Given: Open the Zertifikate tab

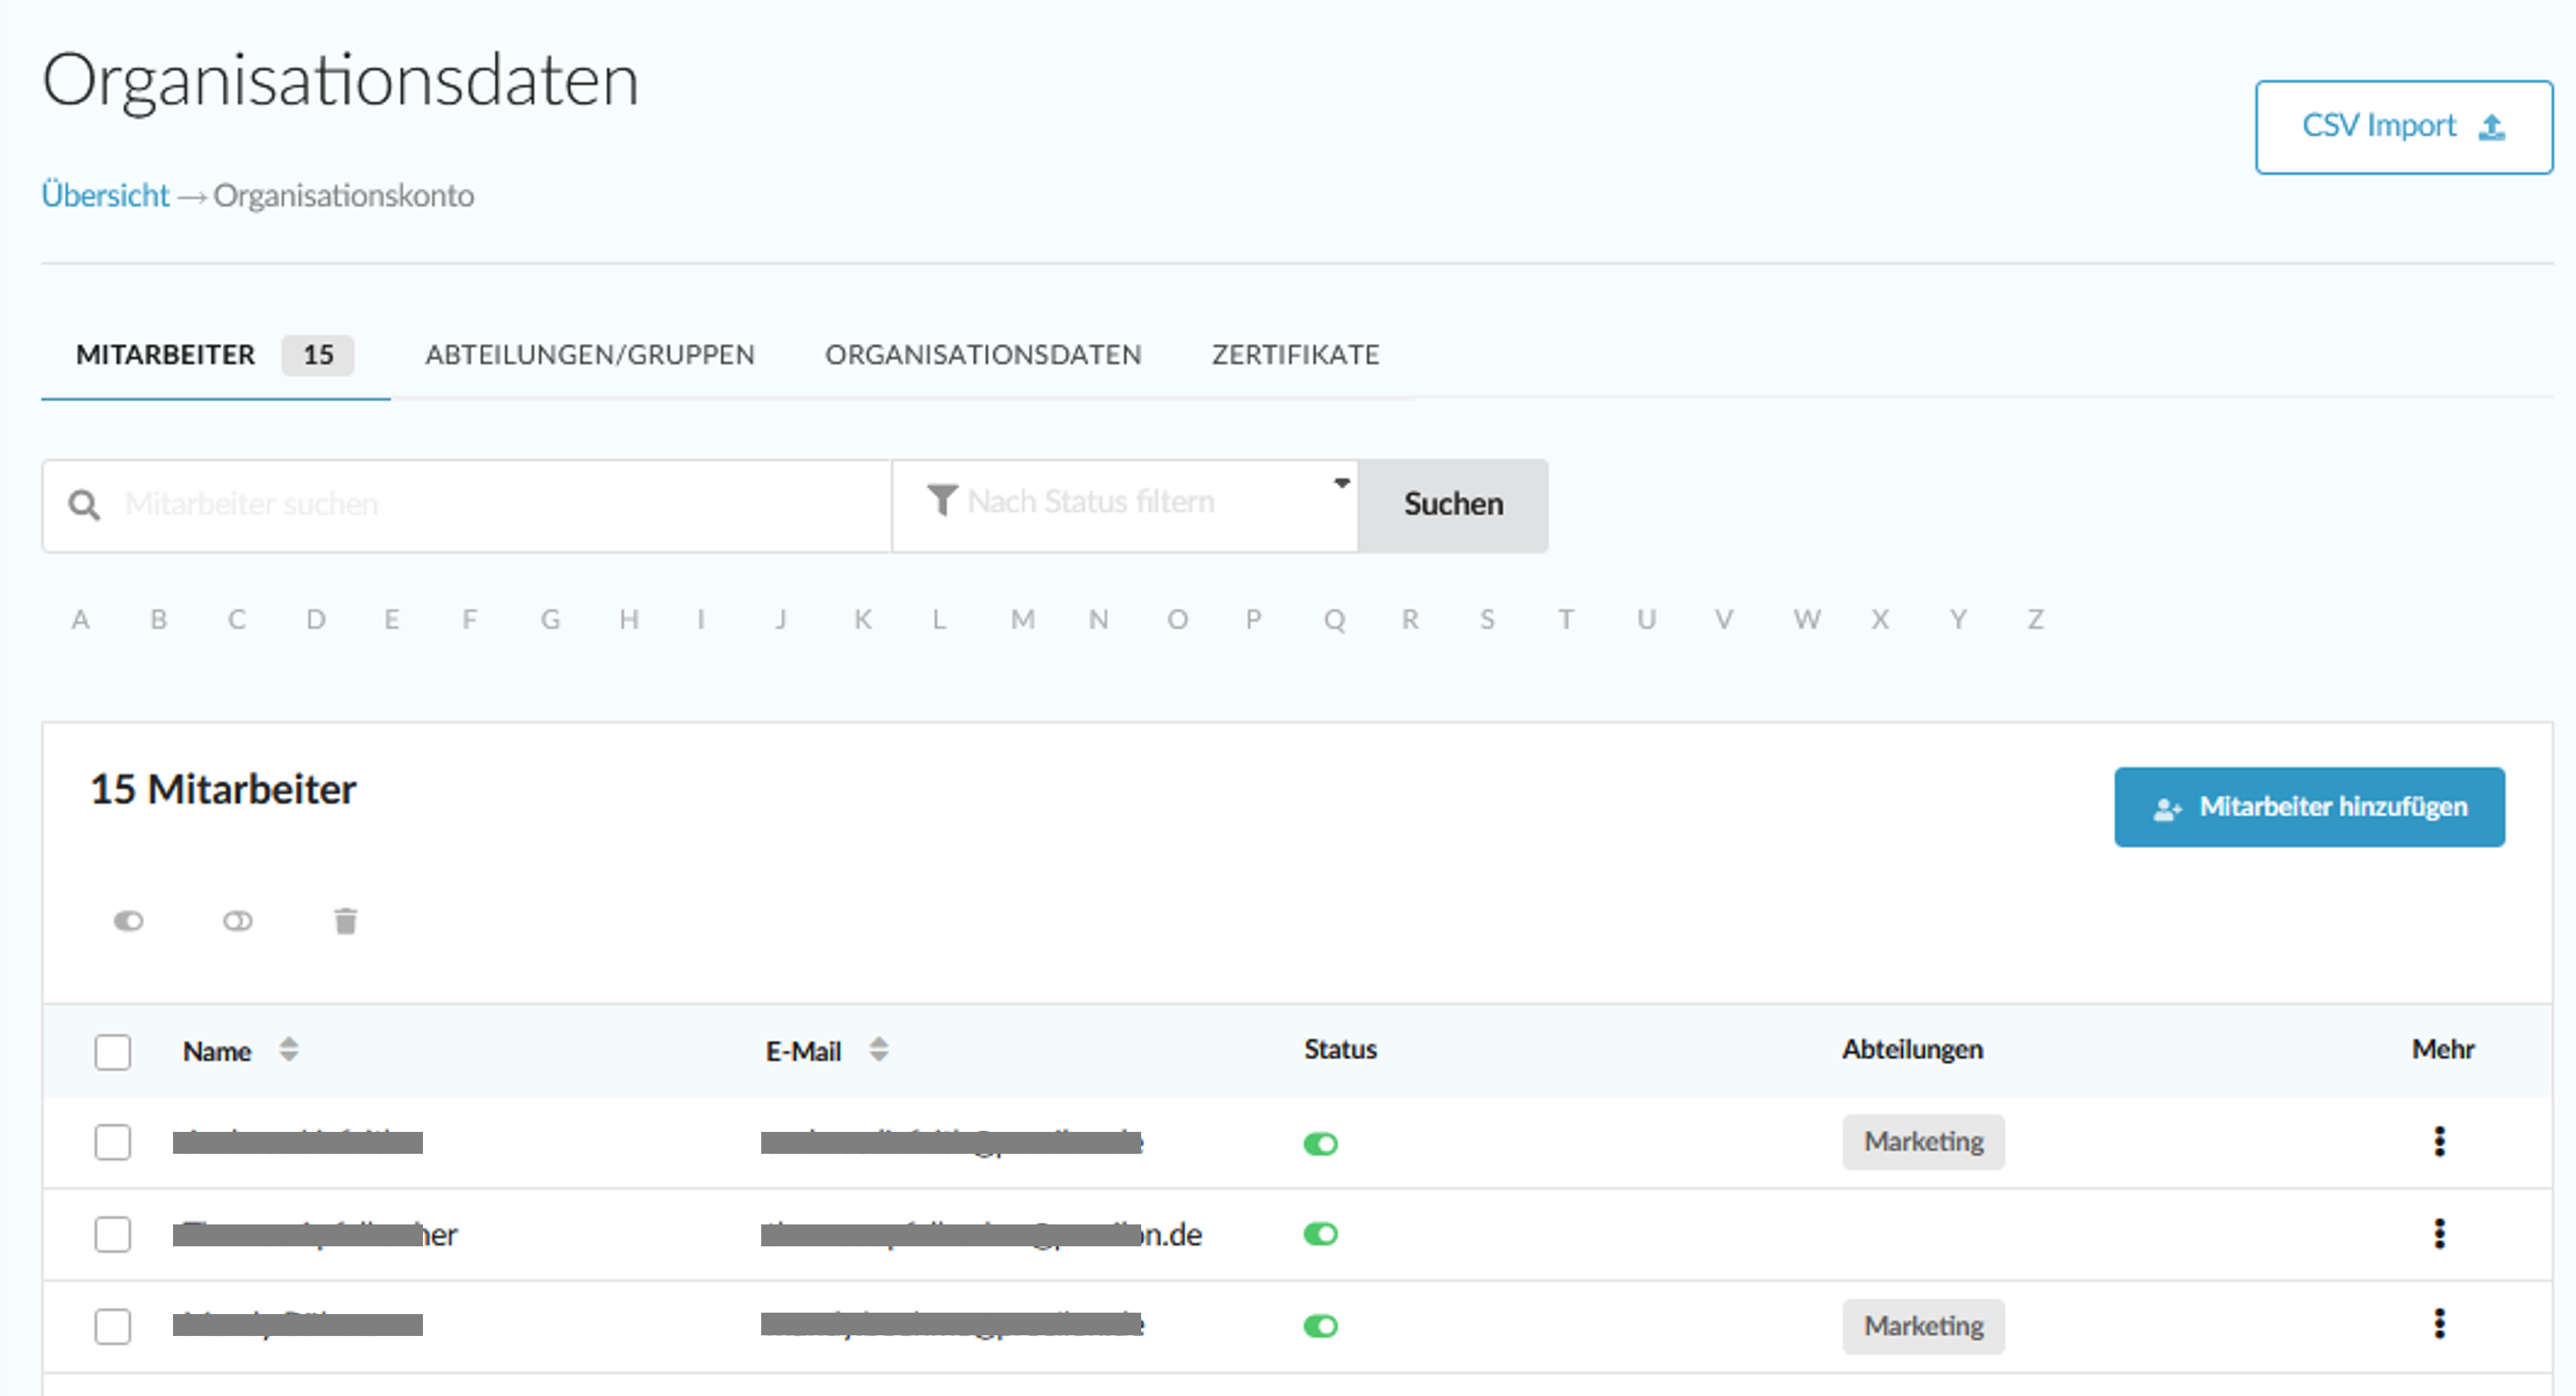Looking at the screenshot, I should point(1295,355).
